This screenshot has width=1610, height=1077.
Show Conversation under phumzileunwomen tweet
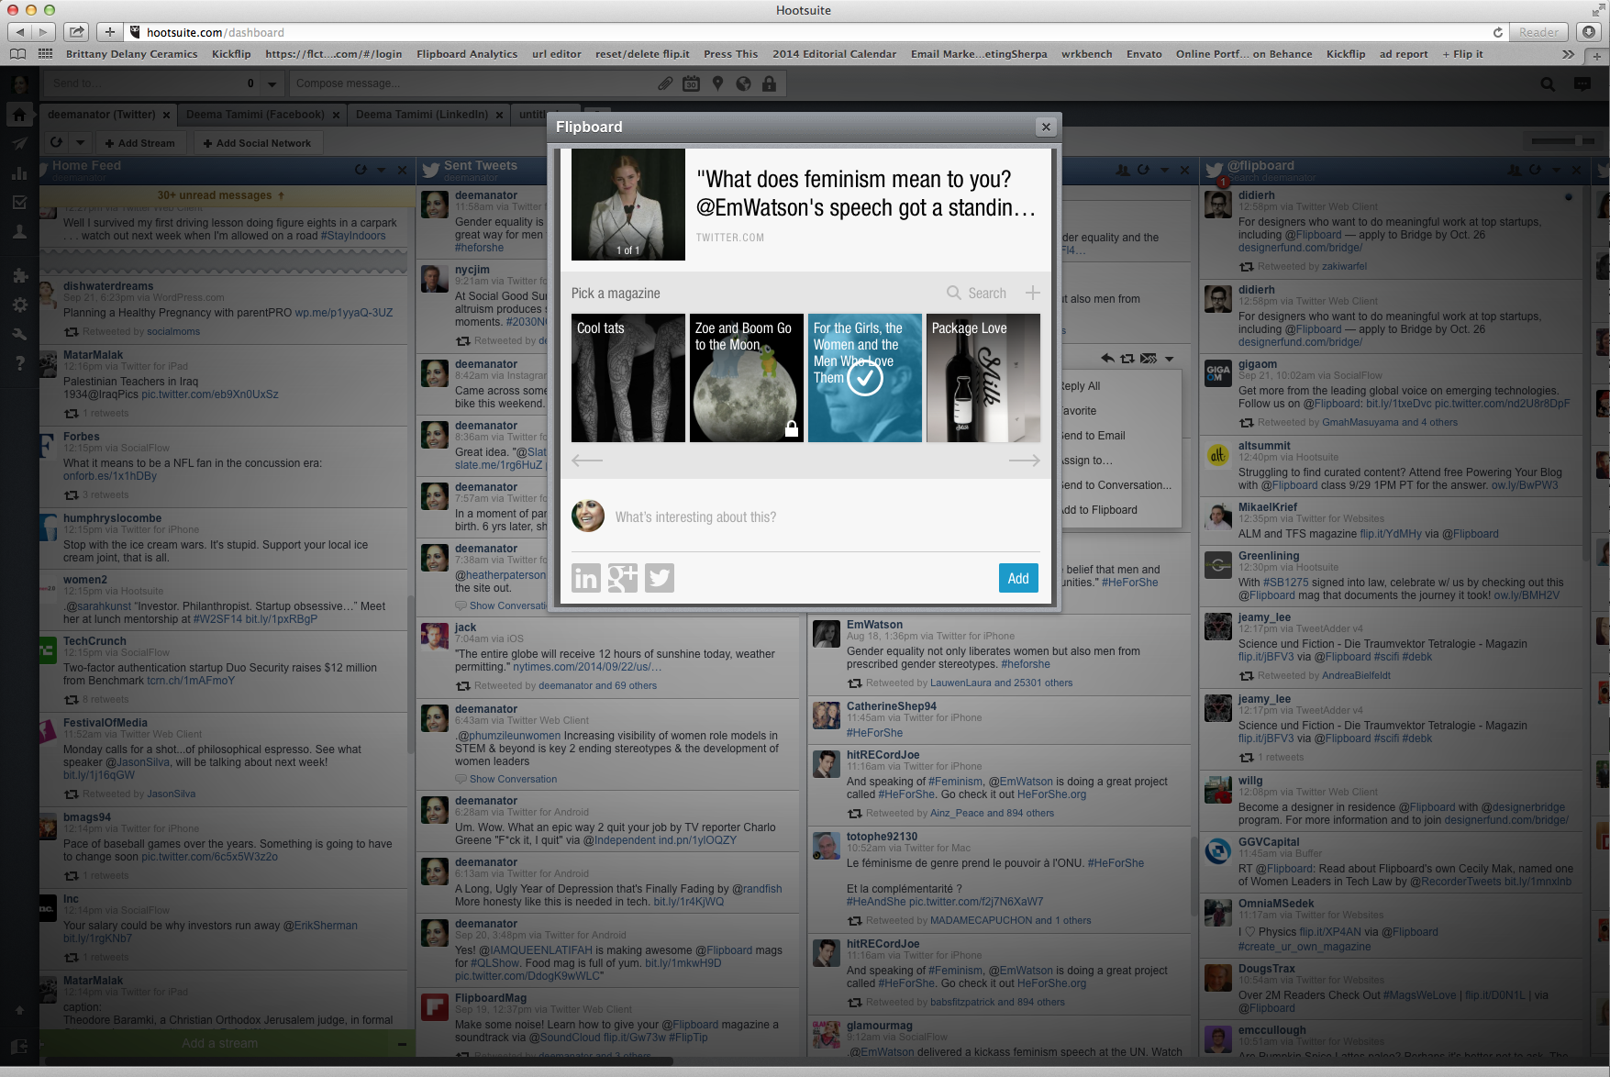[x=513, y=779]
